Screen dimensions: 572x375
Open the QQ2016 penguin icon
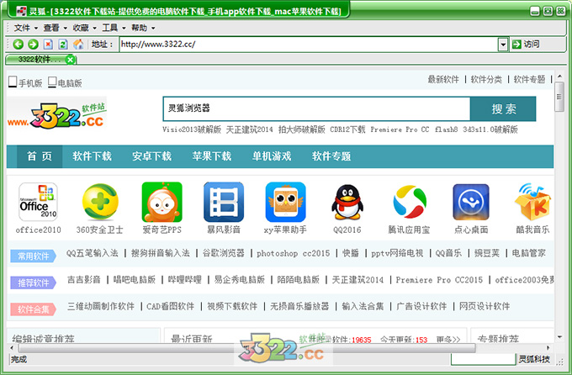(347, 202)
